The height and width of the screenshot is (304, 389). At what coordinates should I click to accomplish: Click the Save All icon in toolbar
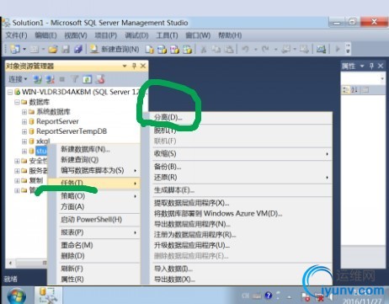tap(78, 50)
